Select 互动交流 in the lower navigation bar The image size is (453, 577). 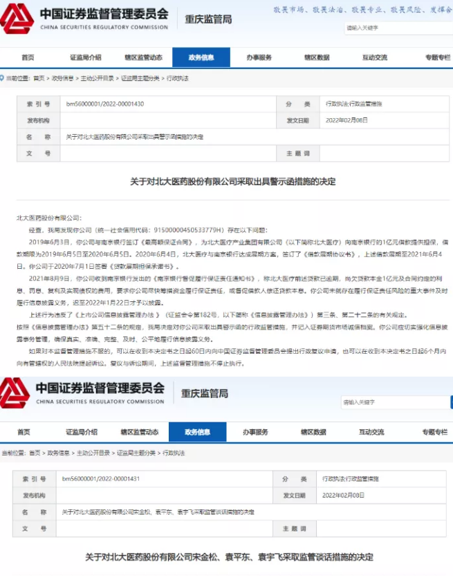tap(372, 432)
